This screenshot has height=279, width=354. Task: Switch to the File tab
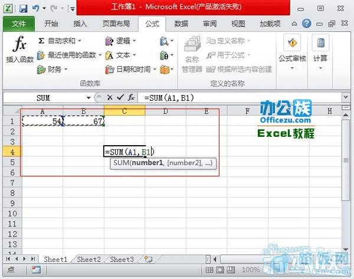[19, 24]
